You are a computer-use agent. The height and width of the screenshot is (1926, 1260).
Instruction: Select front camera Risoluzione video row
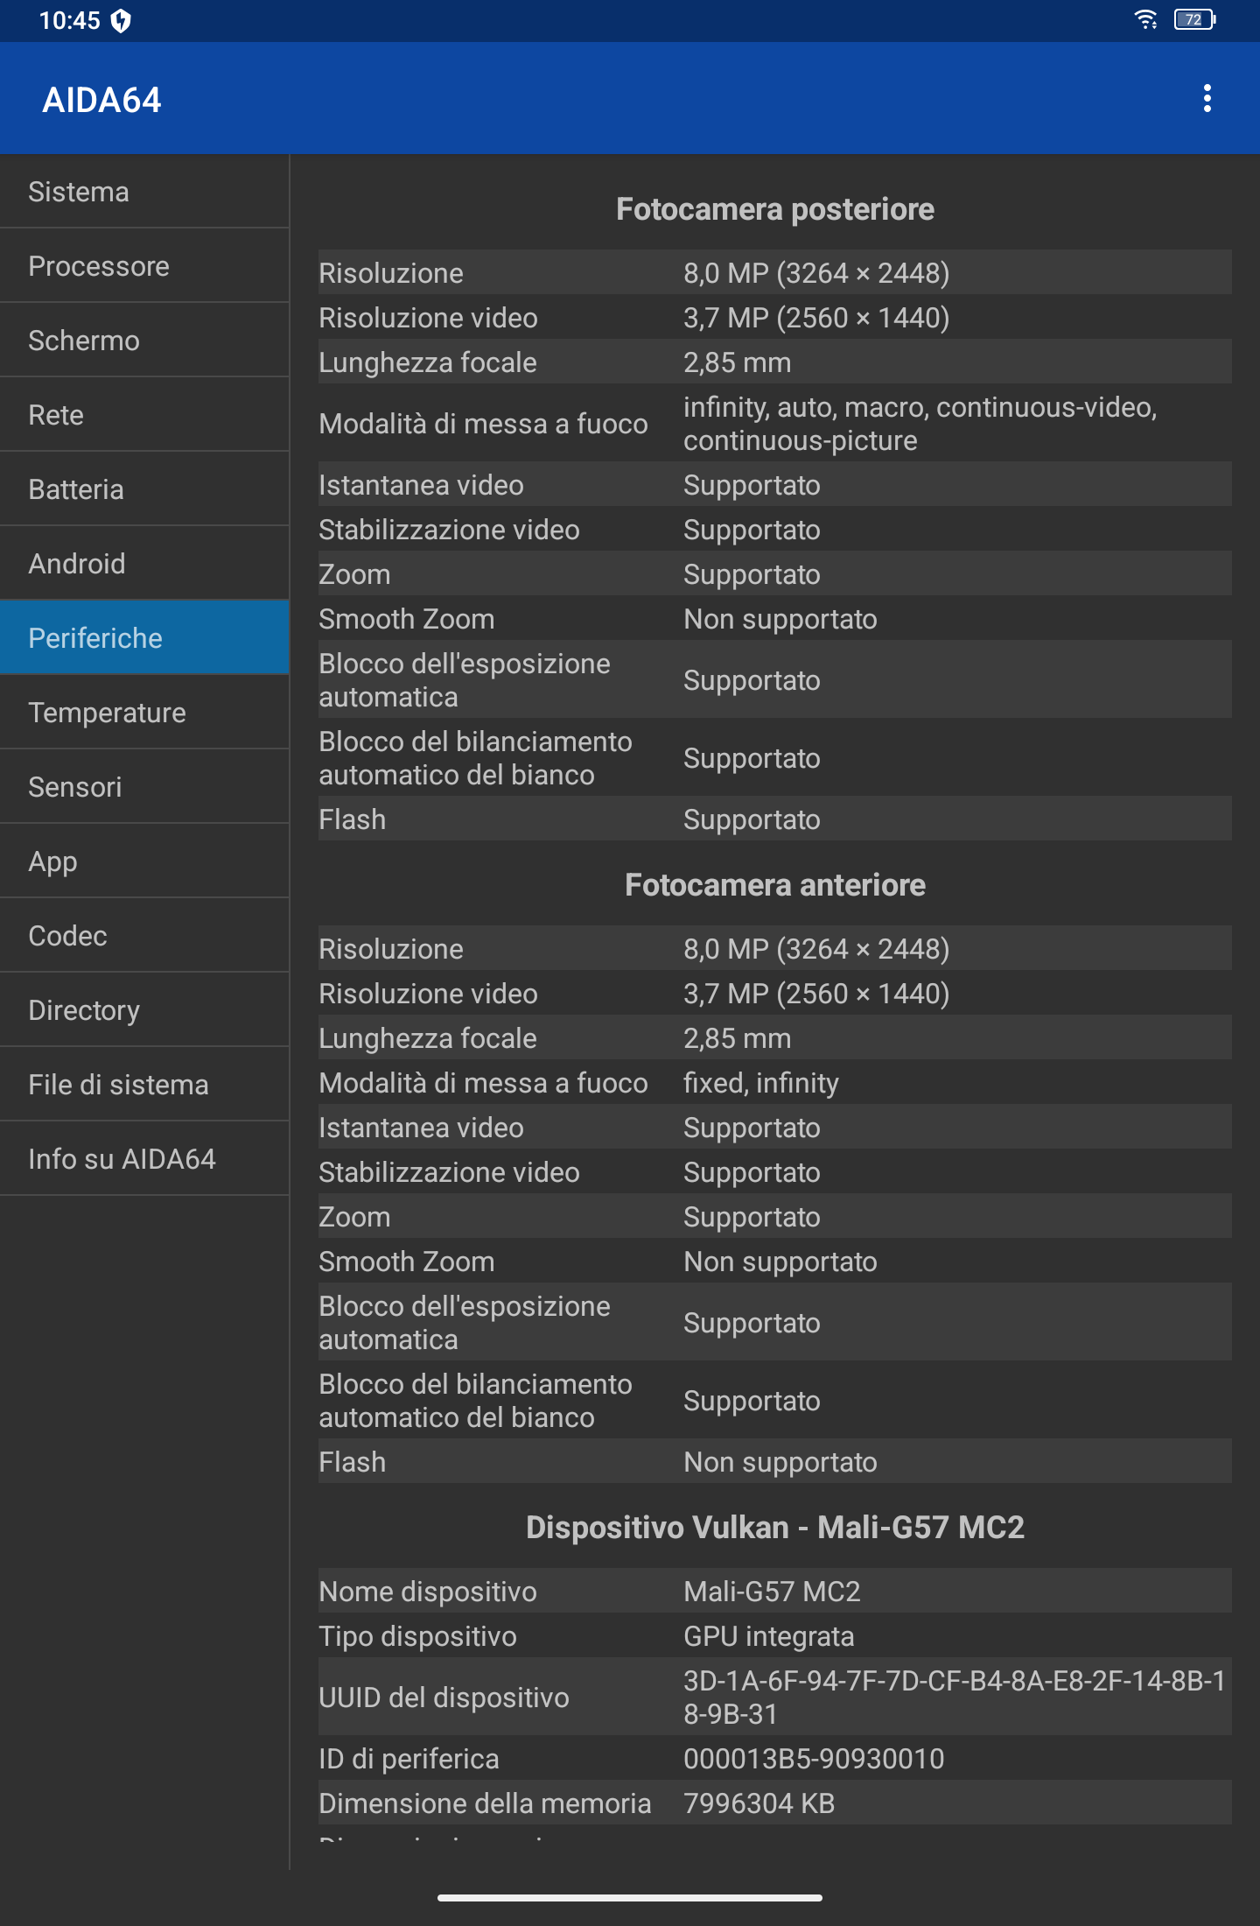tap(775, 993)
